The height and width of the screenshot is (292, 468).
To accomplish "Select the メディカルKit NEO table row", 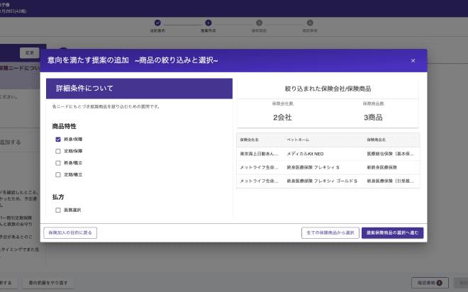I will click(x=328, y=154).
